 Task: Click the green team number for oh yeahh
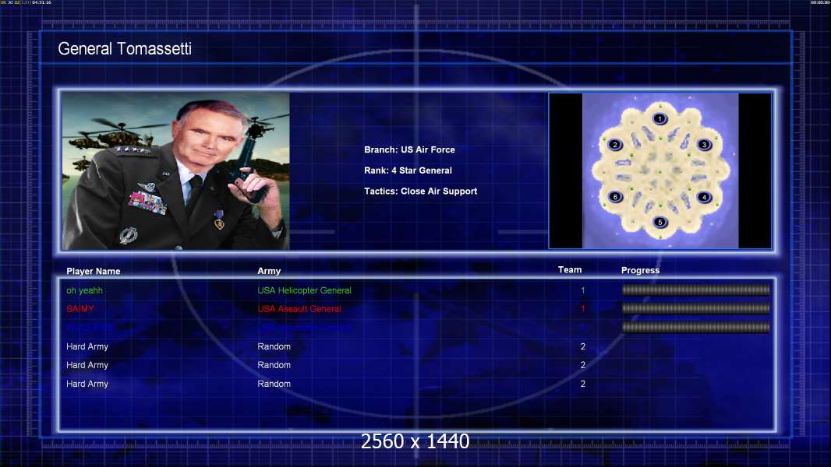click(x=582, y=290)
